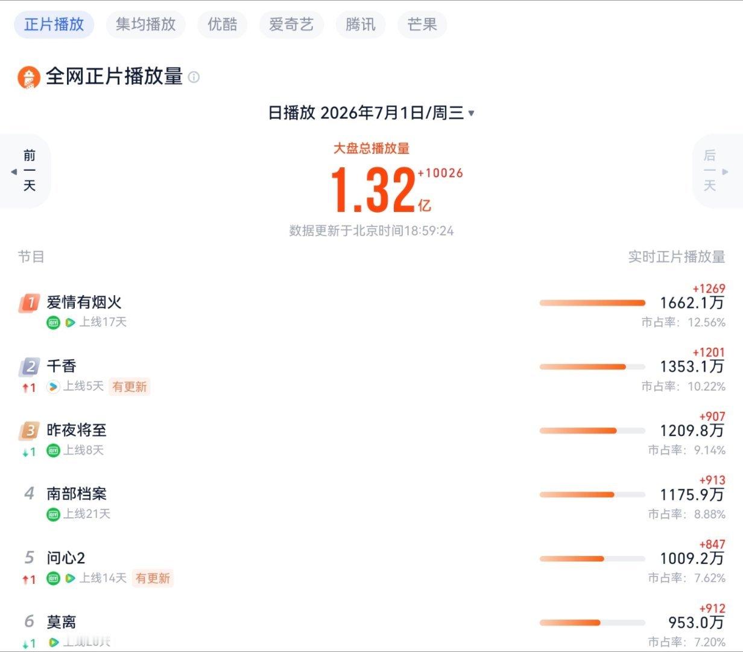Click the iQiyi icon under 南部档案
The width and height of the screenshot is (743, 652).
click(54, 514)
